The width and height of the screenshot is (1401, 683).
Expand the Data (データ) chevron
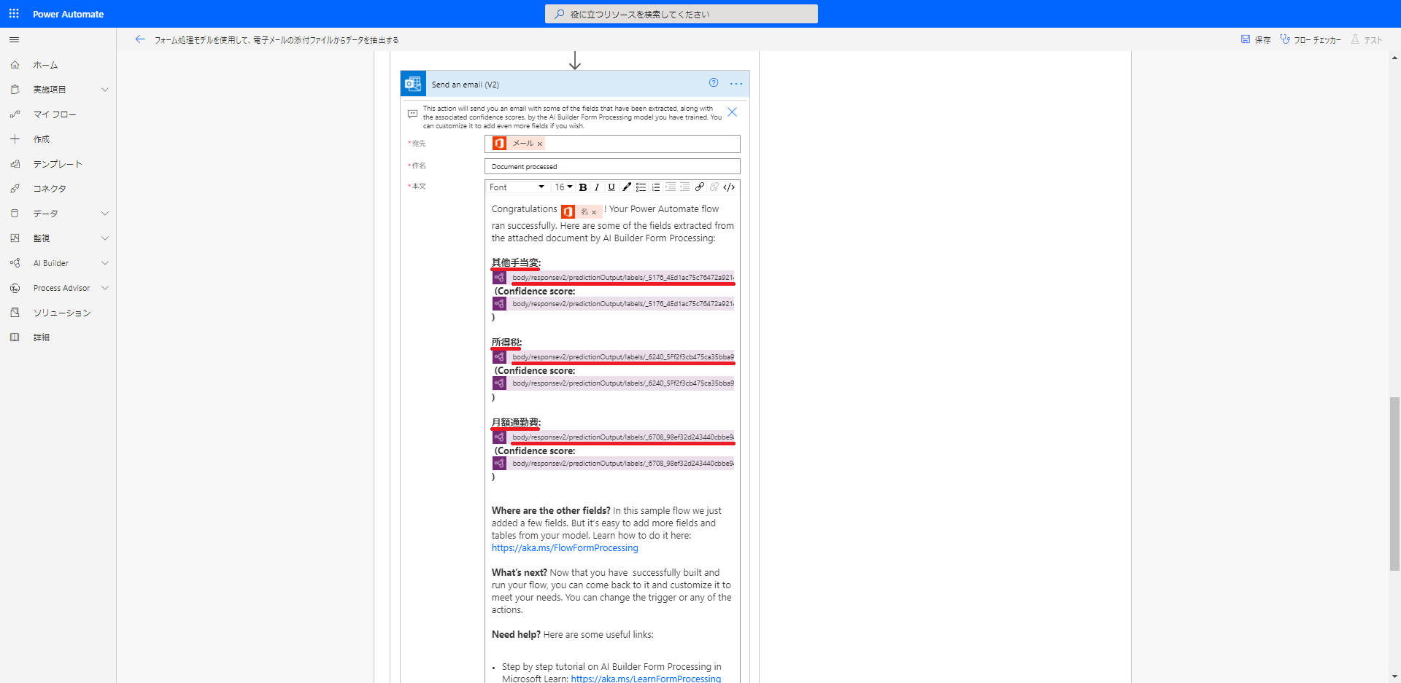104,214
